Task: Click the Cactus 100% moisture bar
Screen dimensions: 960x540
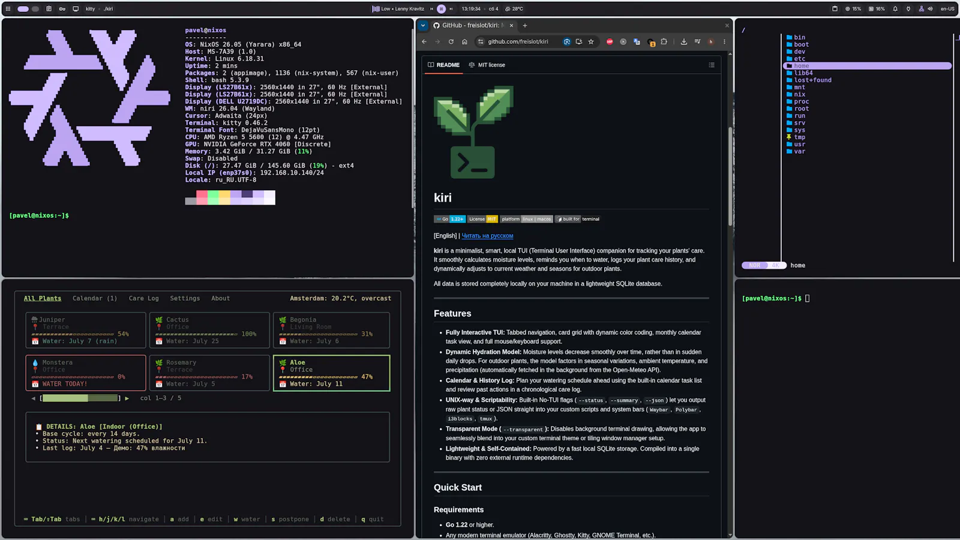Action: point(196,334)
